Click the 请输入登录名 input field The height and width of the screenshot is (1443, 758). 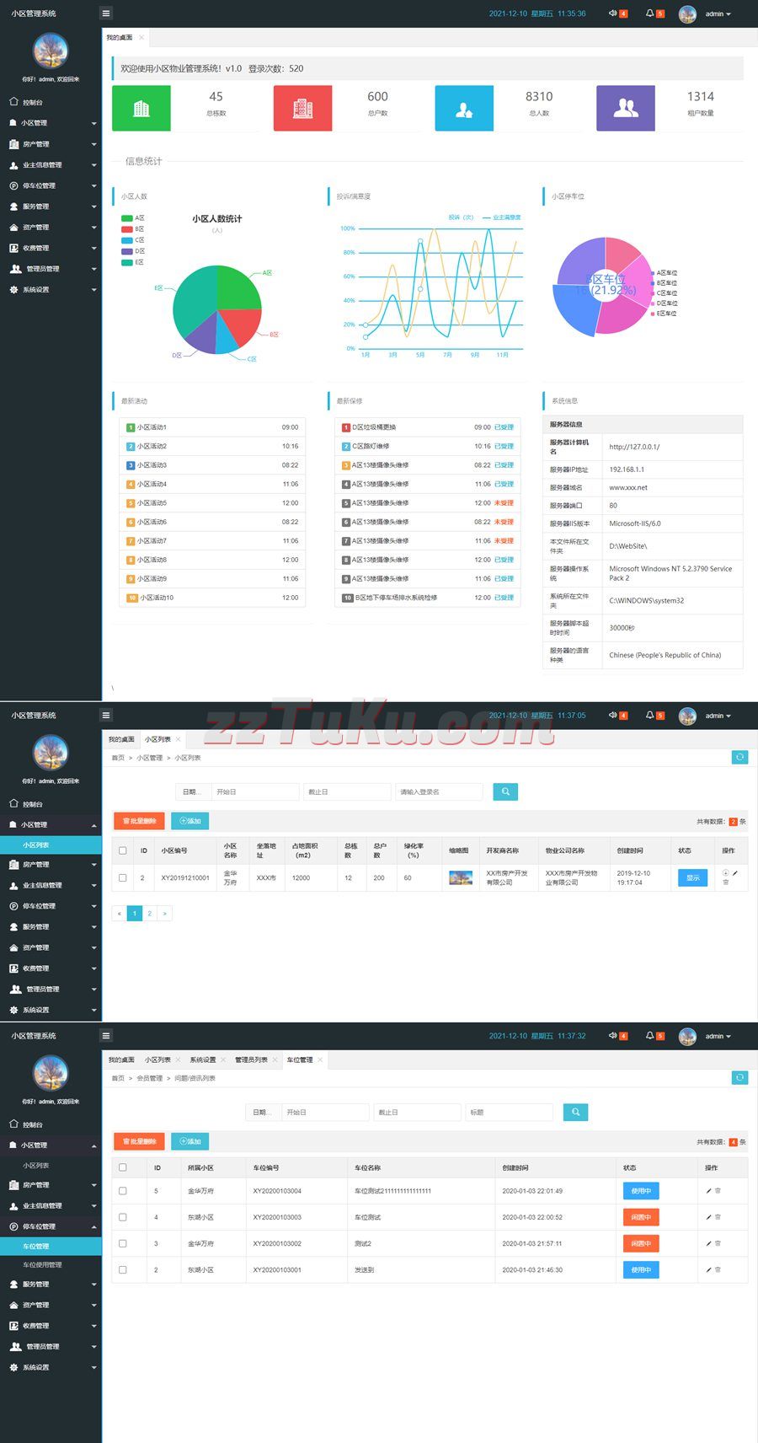tap(438, 791)
